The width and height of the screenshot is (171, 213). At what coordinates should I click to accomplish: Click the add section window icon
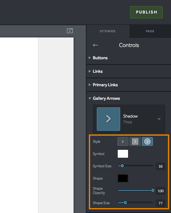click(x=70, y=31)
